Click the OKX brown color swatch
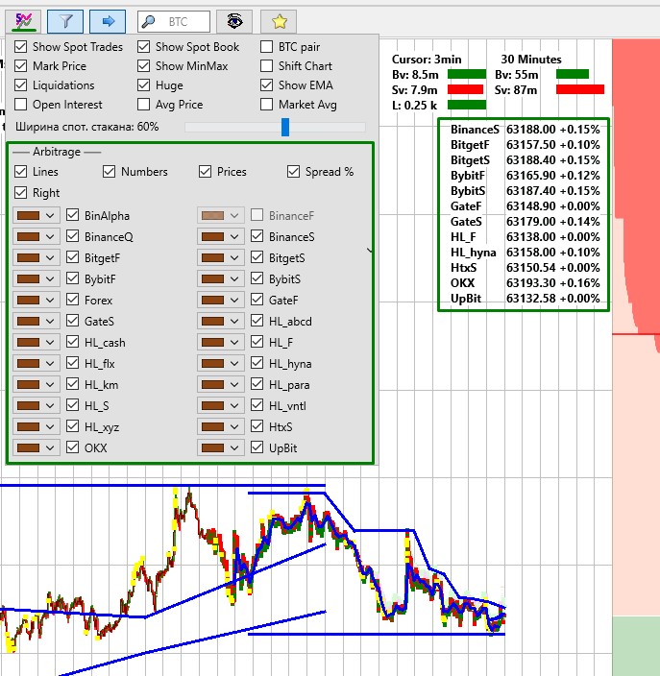 coord(29,447)
